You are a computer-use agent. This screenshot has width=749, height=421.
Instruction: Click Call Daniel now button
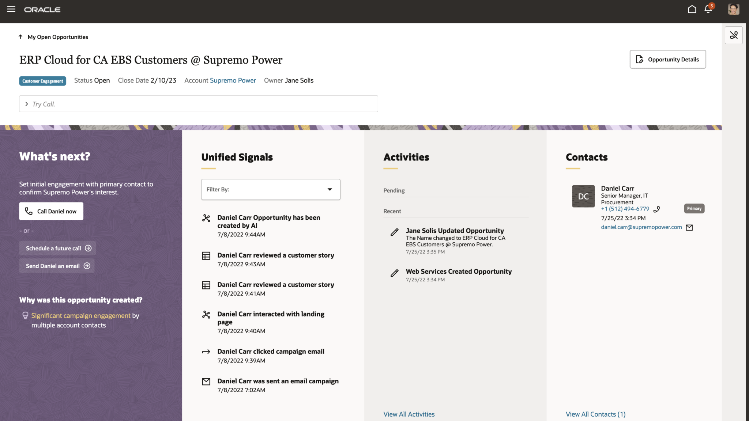coord(51,211)
